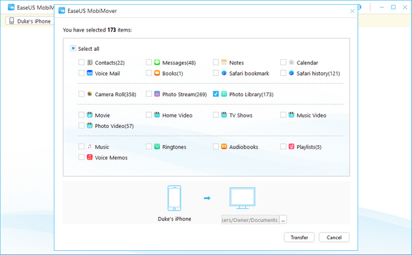This screenshot has width=412, height=255.
Task: Tick the Music checkbox
Action: pyautogui.click(x=81, y=146)
